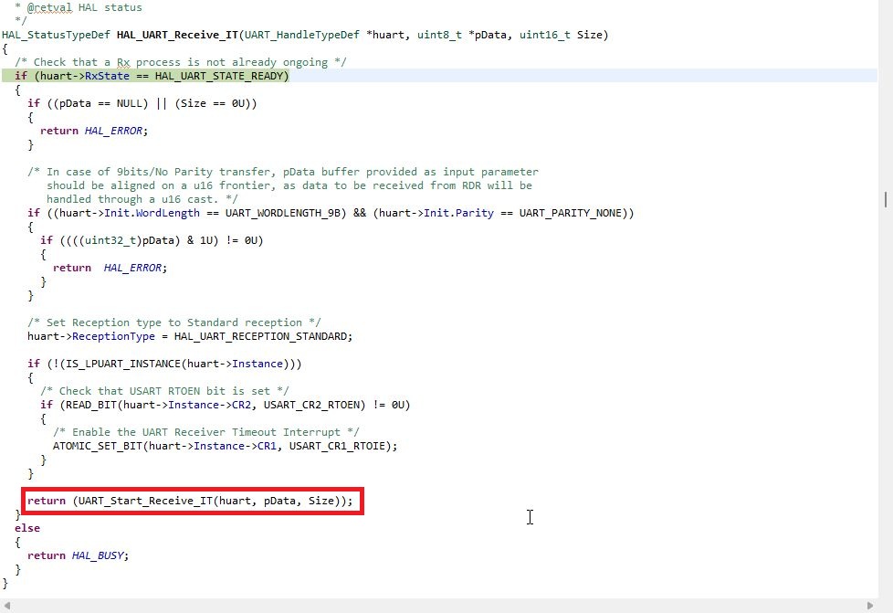
Task: Click the UART_Start_Receive_IT function call
Action: coord(145,501)
